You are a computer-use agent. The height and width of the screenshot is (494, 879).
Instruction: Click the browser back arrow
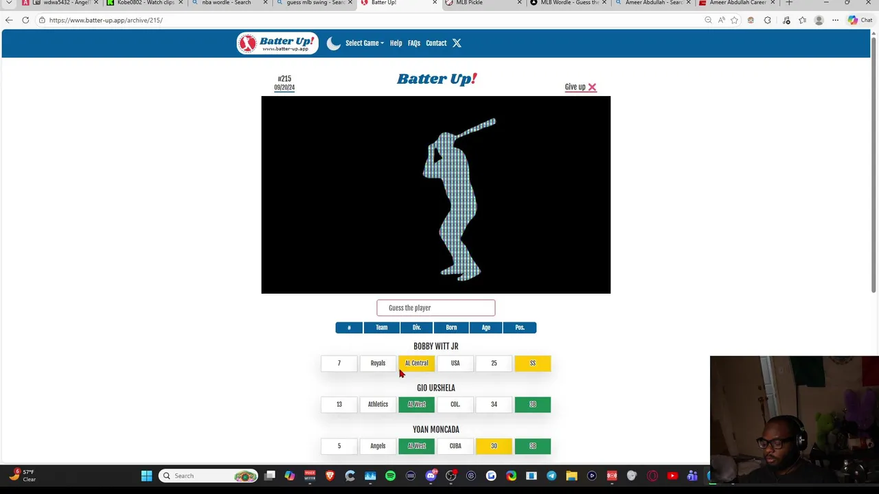click(x=9, y=20)
